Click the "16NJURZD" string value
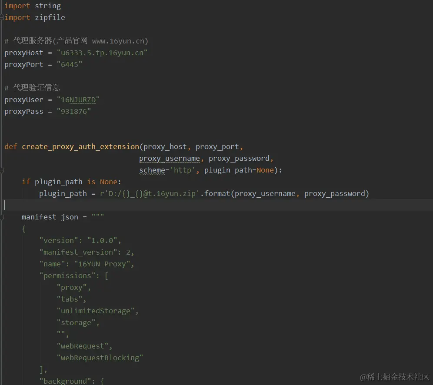This screenshot has width=433, height=385. pos(78,100)
